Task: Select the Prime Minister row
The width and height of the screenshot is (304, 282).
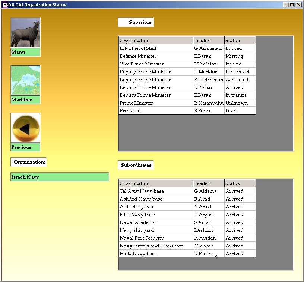Action: coord(156,103)
